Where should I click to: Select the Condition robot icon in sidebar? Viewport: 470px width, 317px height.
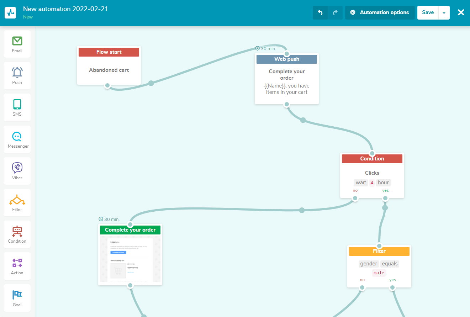tap(17, 231)
